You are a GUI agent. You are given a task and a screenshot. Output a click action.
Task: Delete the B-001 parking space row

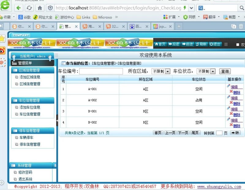[x=236, y=115]
